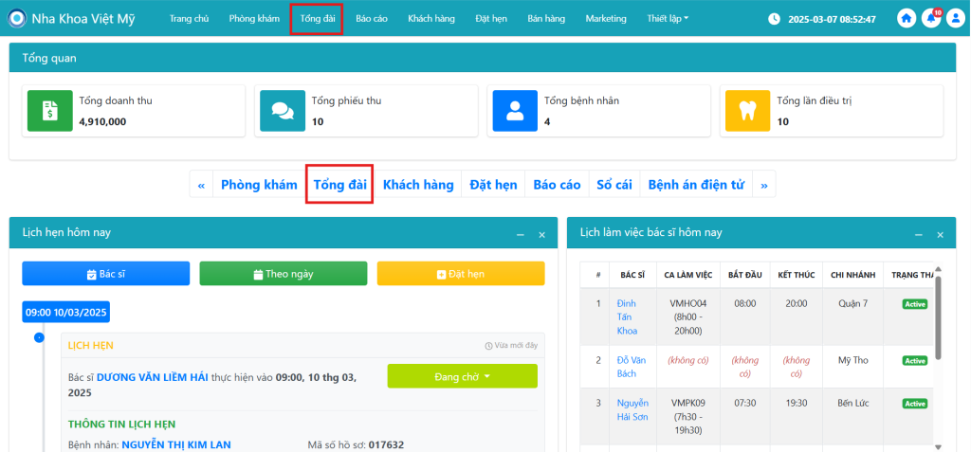Viewport: 971px width, 452px height.
Task: Expand the Thiết lập dropdown menu
Action: tap(668, 19)
